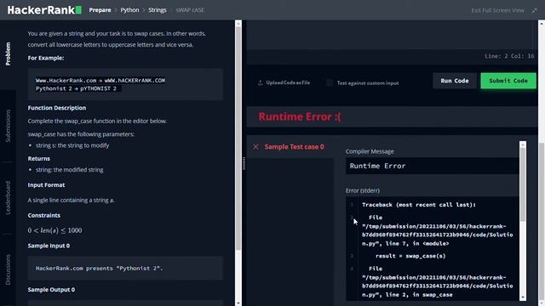545x306 pixels.
Task: Click the error output scrollbar thumb
Action: tap(523, 184)
